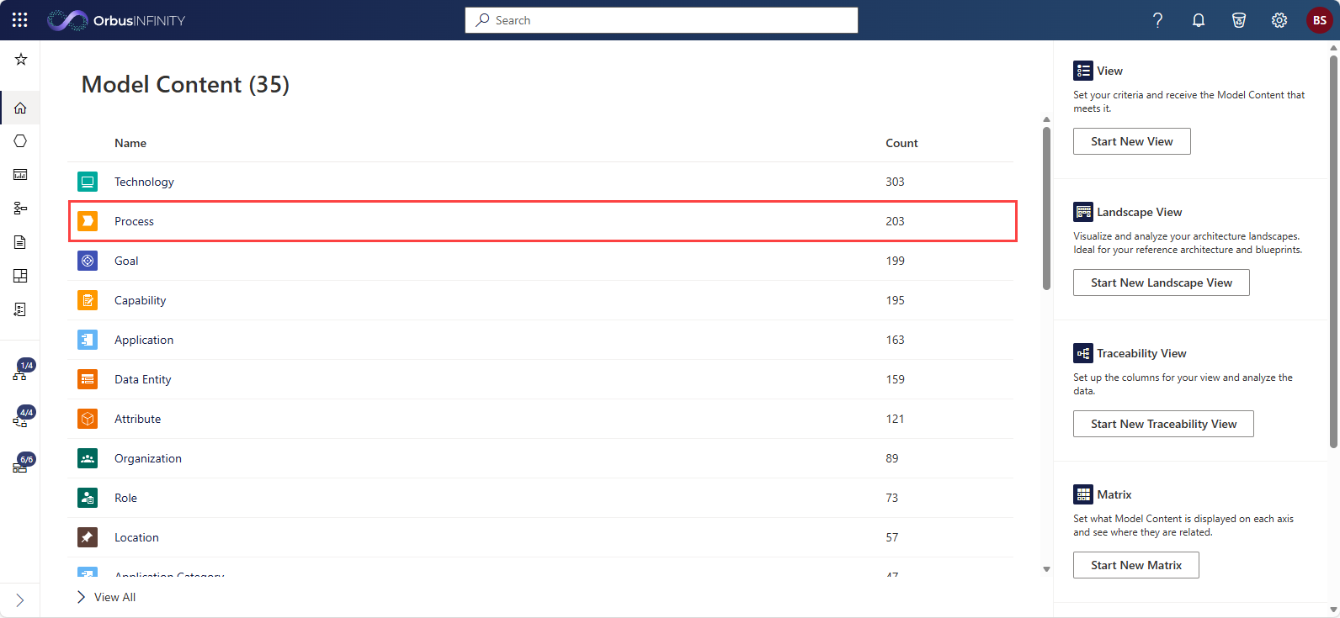Open the document page sidebar icon

pyautogui.click(x=20, y=242)
